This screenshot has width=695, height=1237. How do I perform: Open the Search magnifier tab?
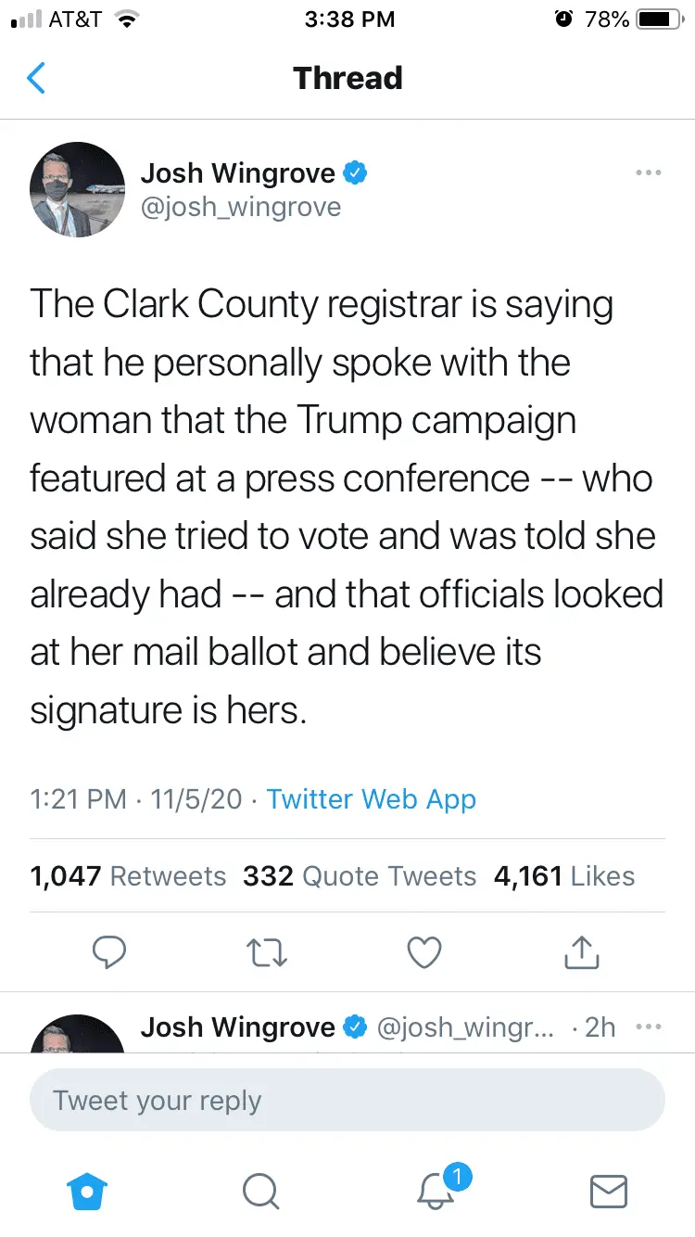[x=260, y=1192]
